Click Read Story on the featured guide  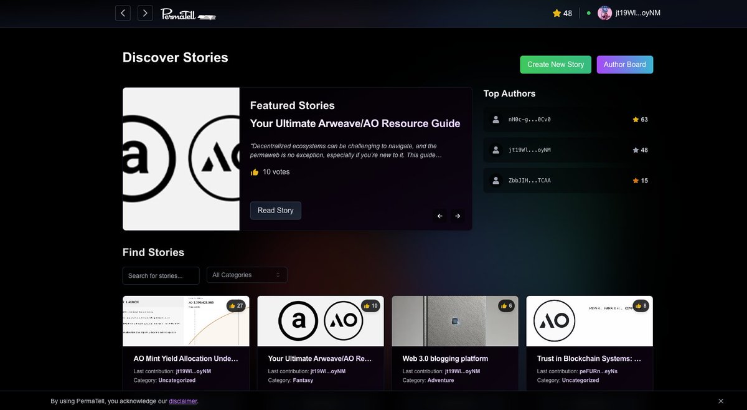[275, 210]
